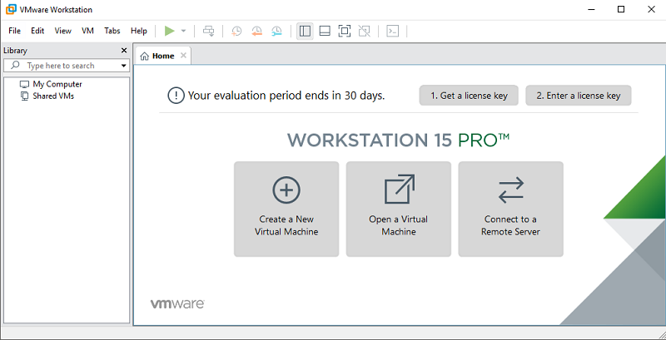The image size is (666, 340).
Task: Expand the power options dropdown arrow
Action: point(183,31)
